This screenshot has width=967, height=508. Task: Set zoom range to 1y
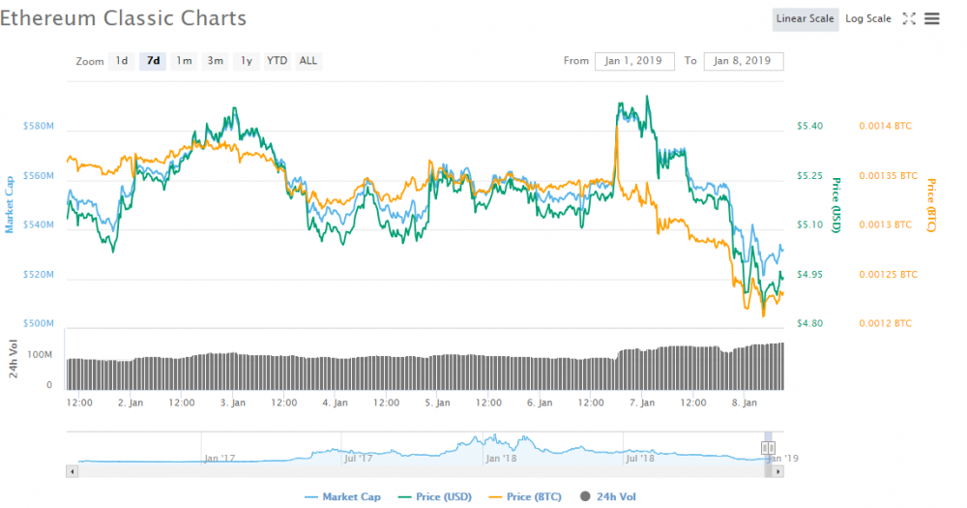(x=246, y=61)
